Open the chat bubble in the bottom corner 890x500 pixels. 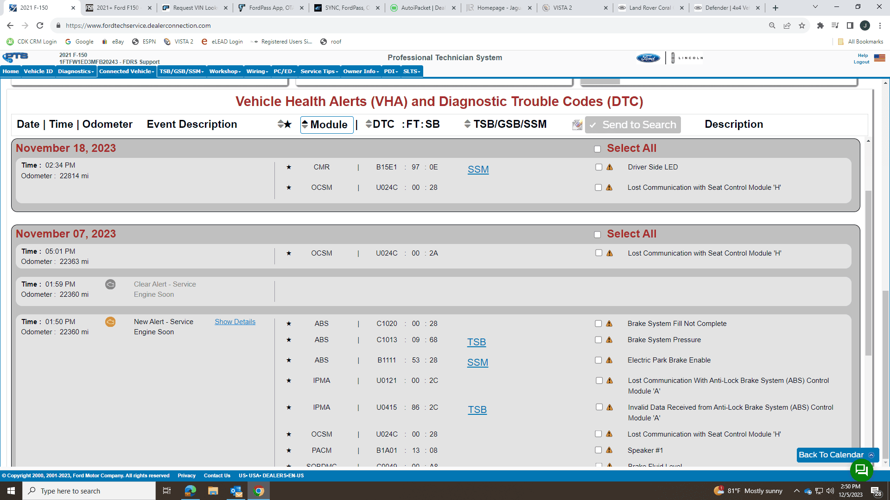[862, 470]
